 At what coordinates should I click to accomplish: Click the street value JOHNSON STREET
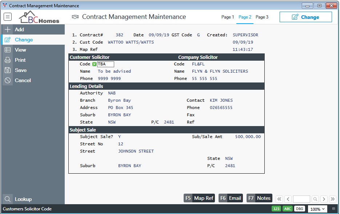tap(136, 151)
